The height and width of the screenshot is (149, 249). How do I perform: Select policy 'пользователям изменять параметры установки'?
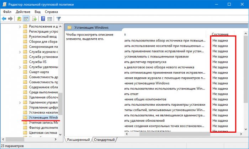[165, 105]
